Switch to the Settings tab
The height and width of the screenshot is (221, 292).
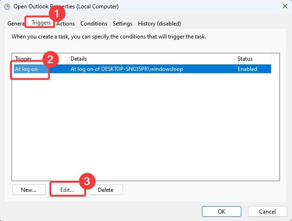pos(123,24)
